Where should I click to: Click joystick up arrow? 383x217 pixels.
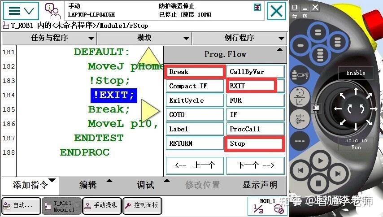tap(356, 91)
